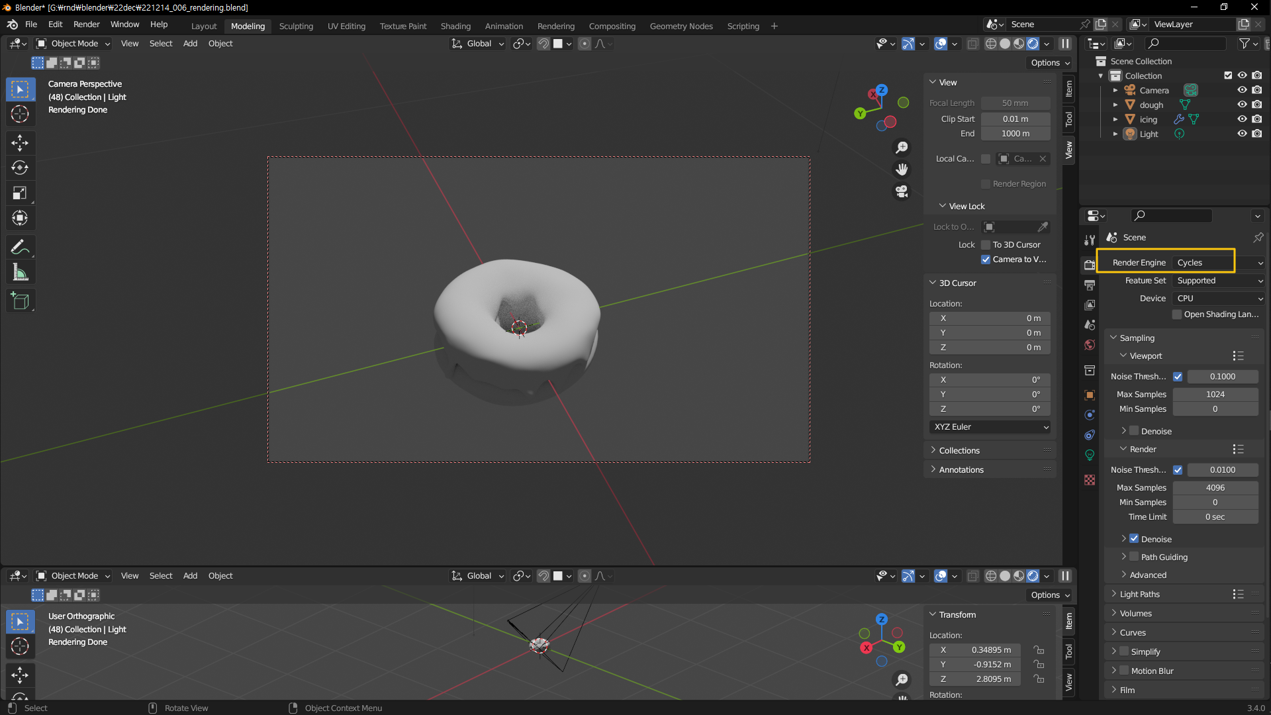Open the Output properties tab icon
1271x715 pixels.
point(1090,285)
